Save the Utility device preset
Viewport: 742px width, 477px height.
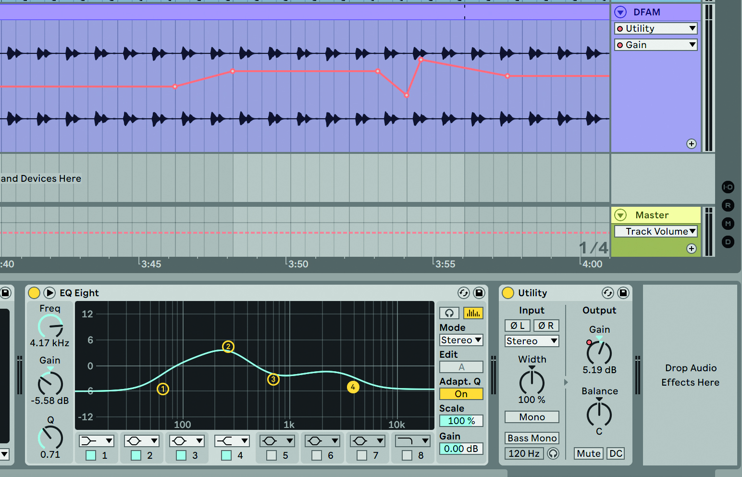[623, 293]
